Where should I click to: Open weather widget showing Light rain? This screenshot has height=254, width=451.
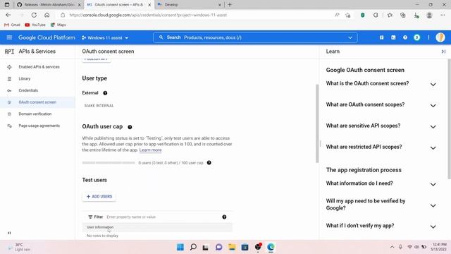pos(19,247)
